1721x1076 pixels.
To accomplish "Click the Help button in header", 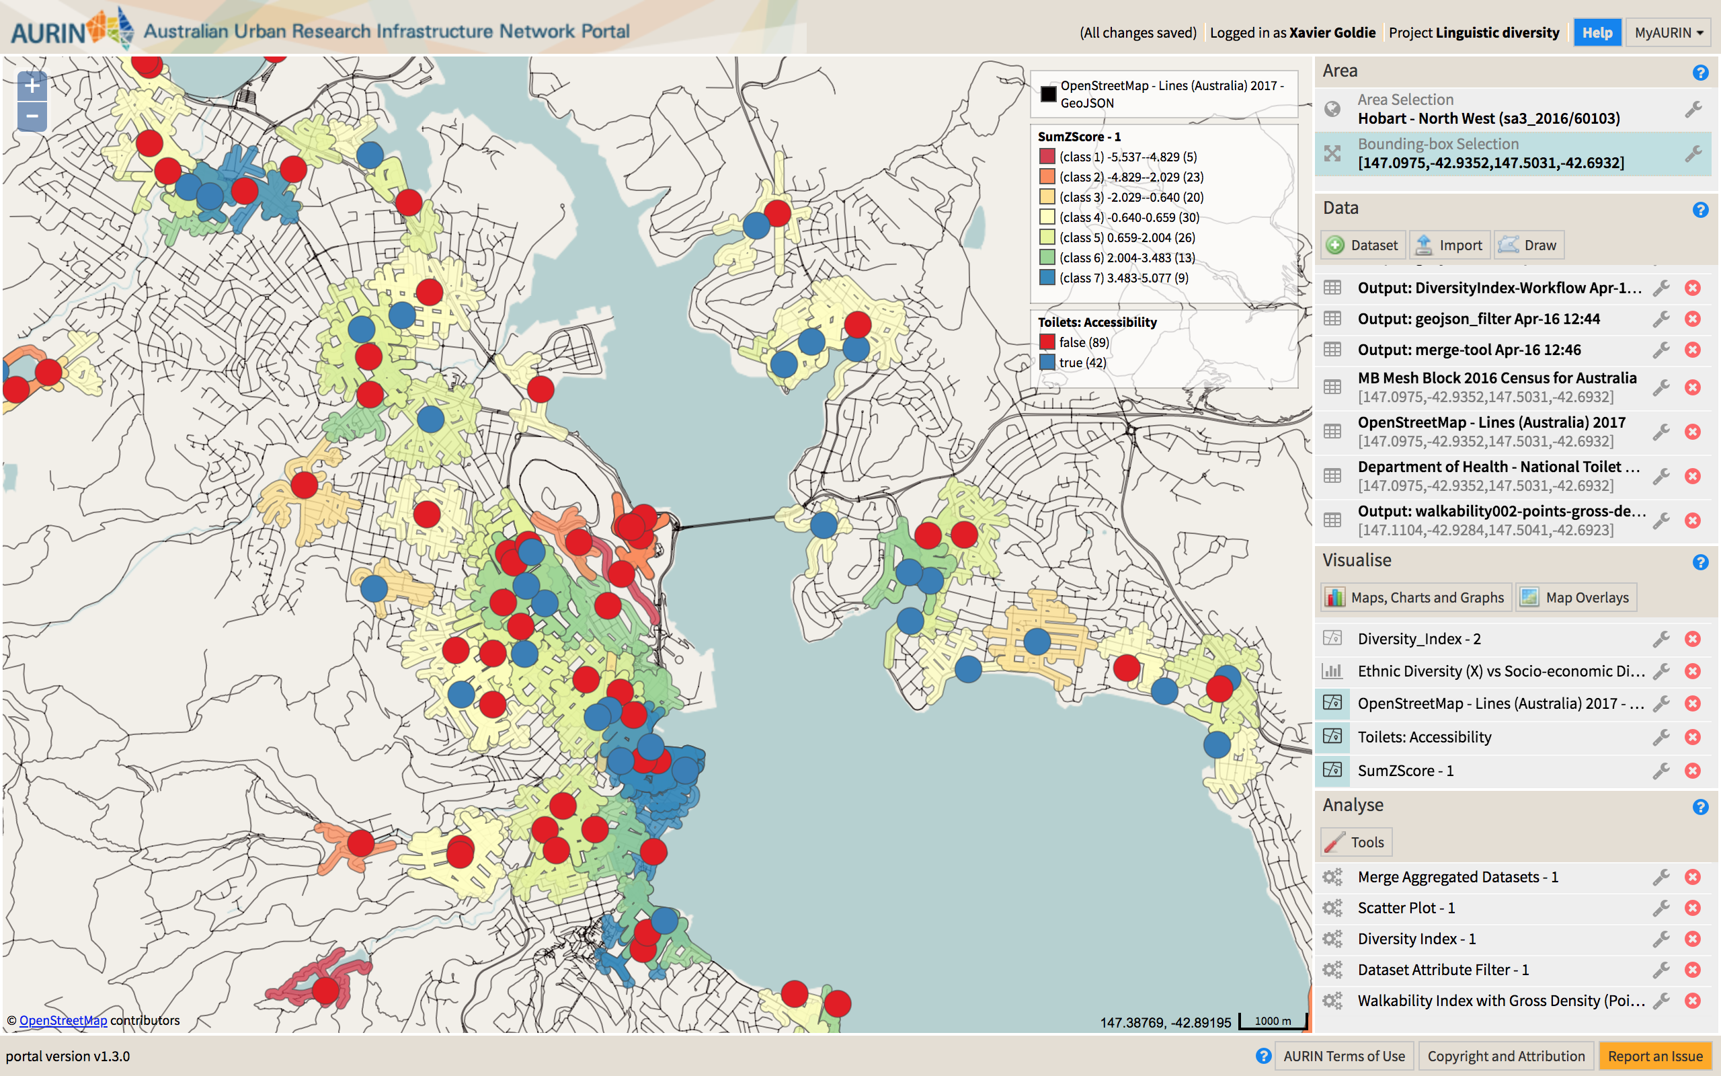I will click(x=1597, y=33).
